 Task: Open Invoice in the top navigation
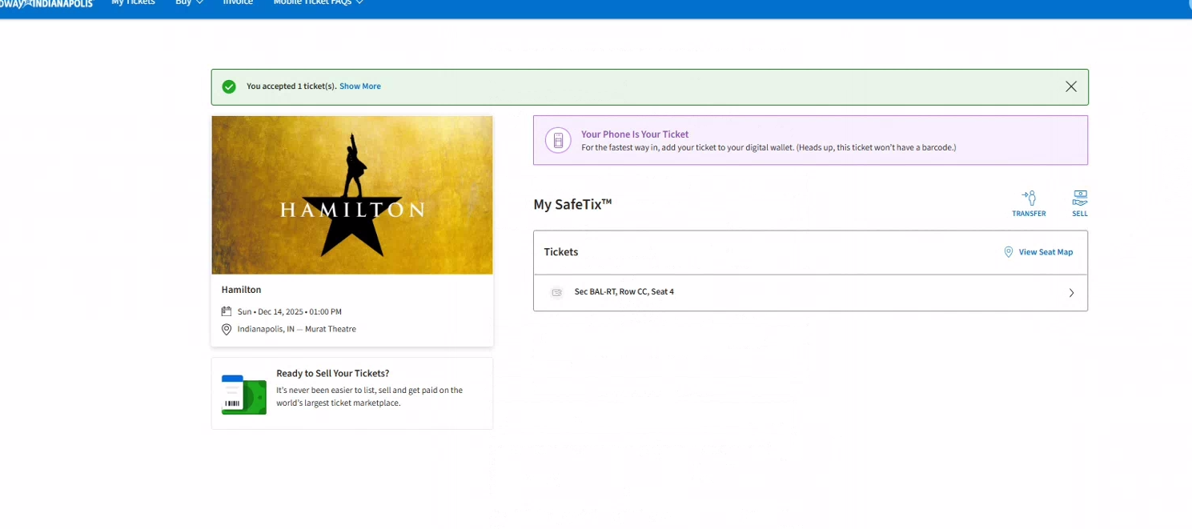click(238, 2)
